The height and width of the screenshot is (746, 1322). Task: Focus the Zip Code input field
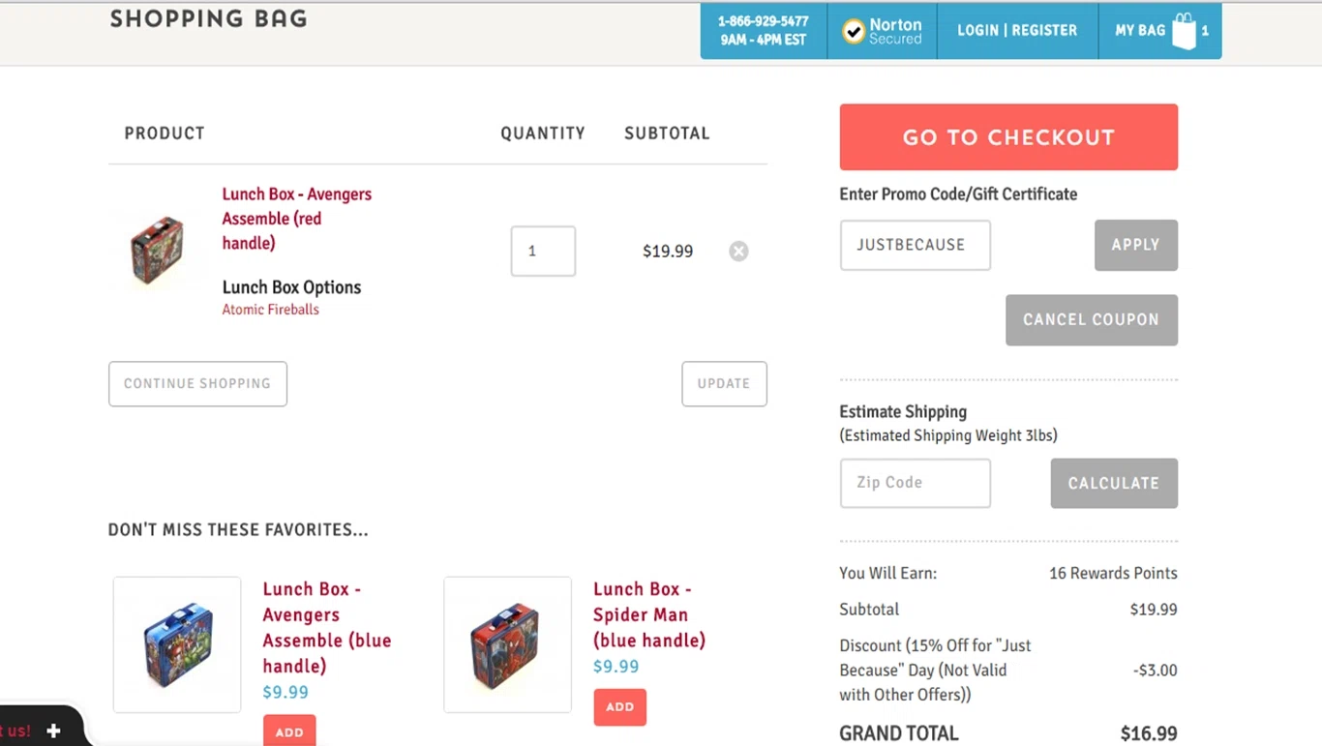coord(915,483)
